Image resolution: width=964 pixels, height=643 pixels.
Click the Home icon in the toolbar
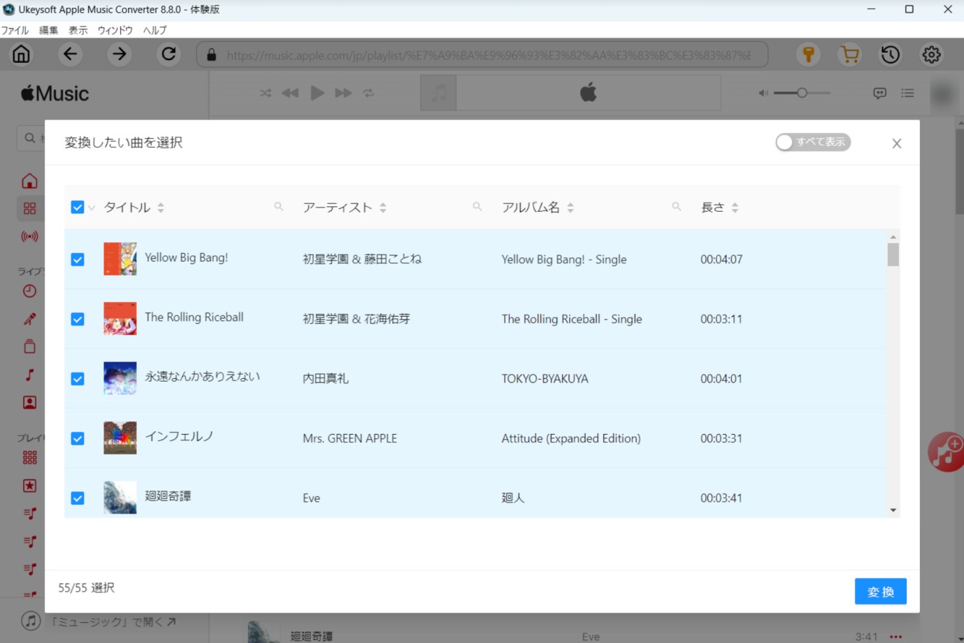point(22,55)
